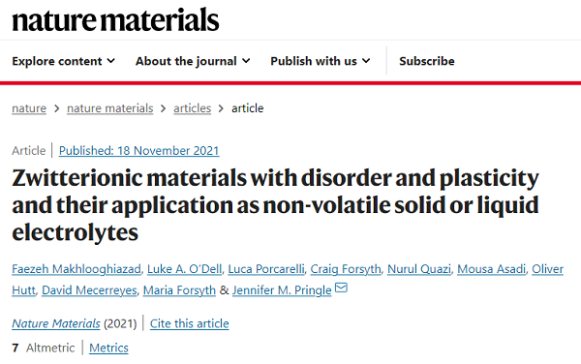The image size is (581, 364).
Task: Click the Altmetric score 7
Action: coord(15,349)
